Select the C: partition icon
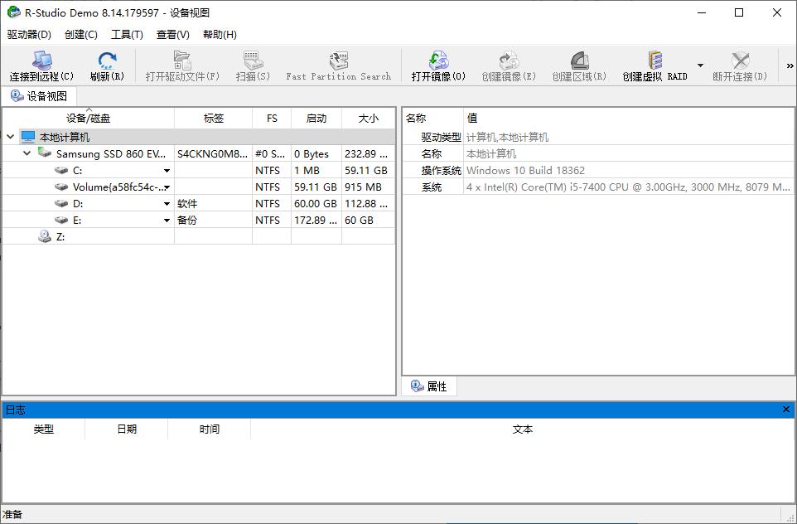This screenshot has width=797, height=524. [x=61, y=170]
